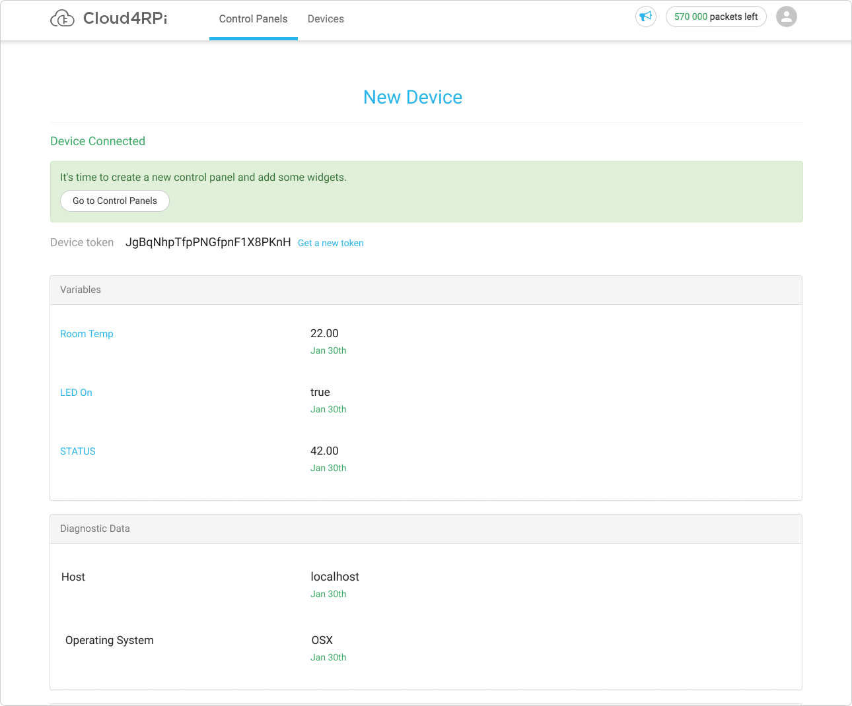The width and height of the screenshot is (852, 706).
Task: Select the device token JgBqNhpTfpPNGfpnF1X8PKnH
Action: pyautogui.click(x=208, y=242)
